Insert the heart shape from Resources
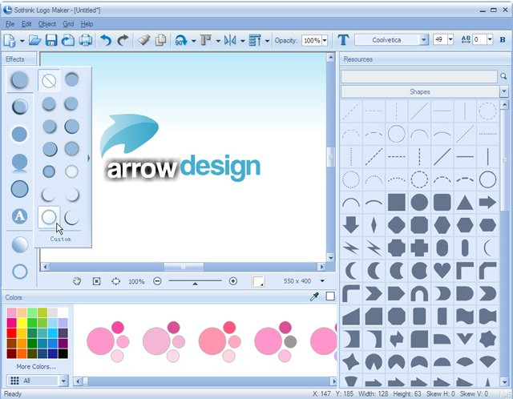The image size is (513, 399). 442,271
